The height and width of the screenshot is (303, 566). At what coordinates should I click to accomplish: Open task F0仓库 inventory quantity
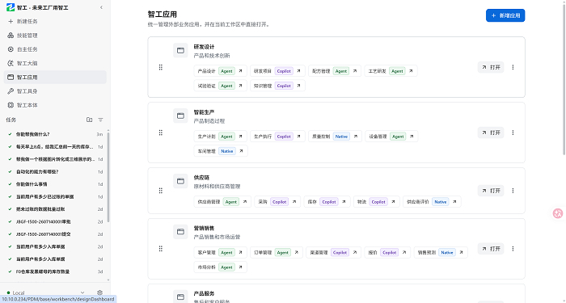click(55, 271)
